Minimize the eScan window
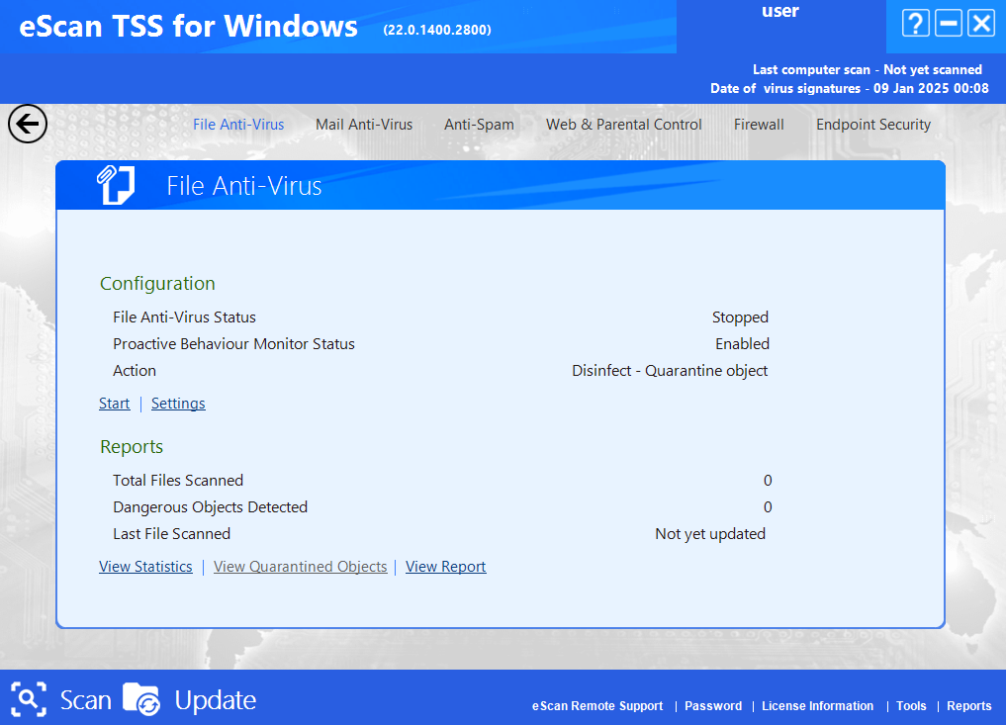Viewport: 1006px width, 725px height. pos(949,24)
